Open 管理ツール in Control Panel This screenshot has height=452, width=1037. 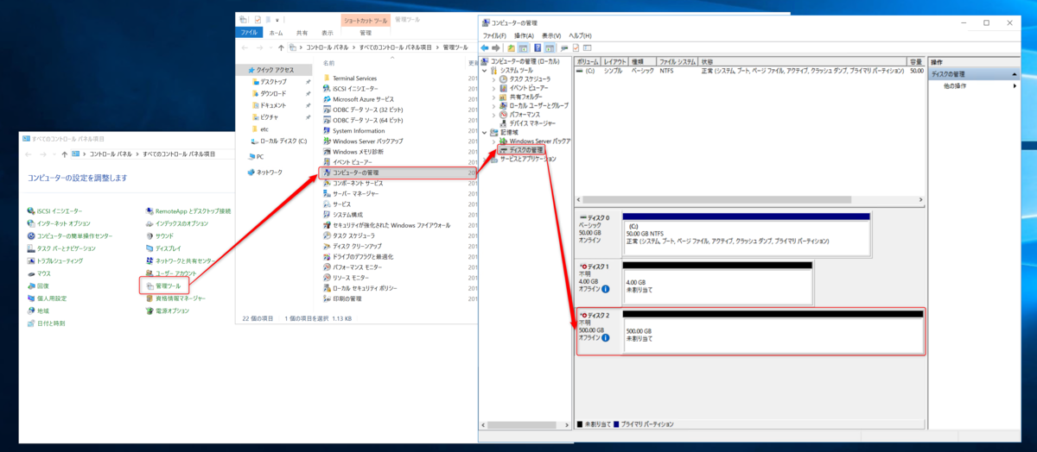pos(163,286)
